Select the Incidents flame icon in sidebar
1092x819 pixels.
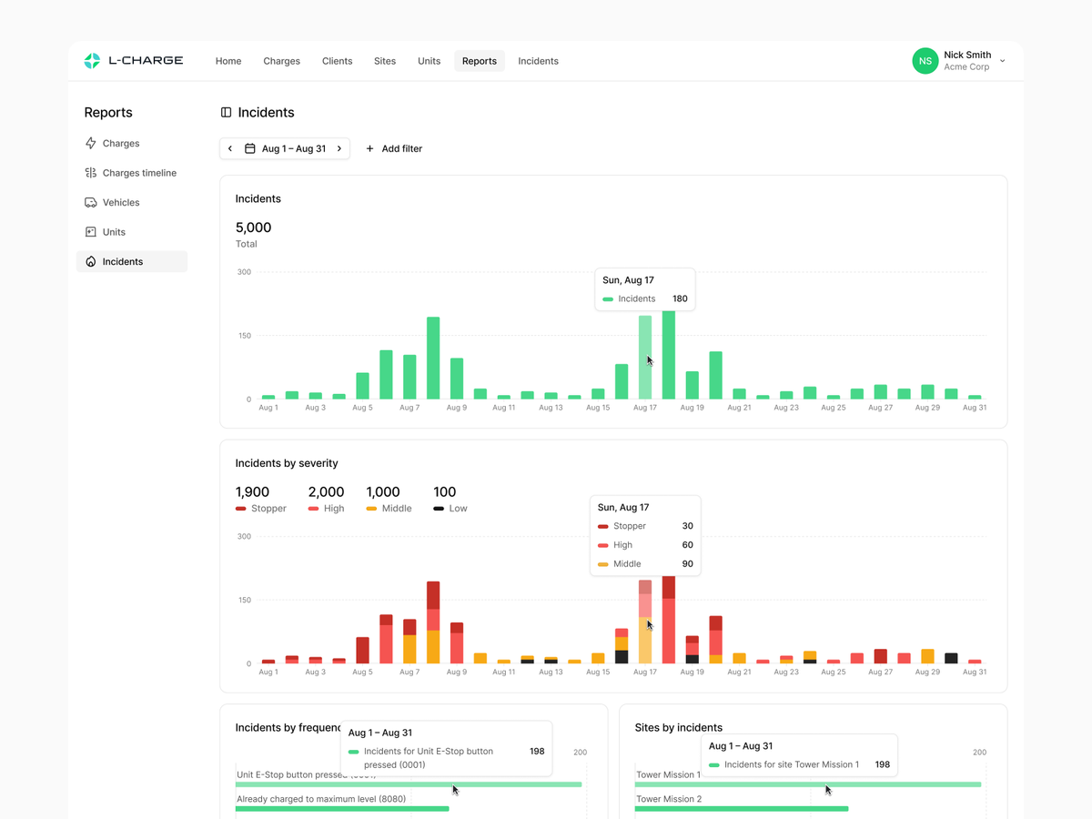[91, 261]
